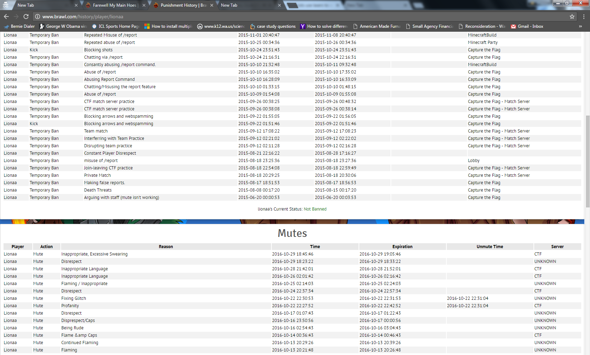Bookmark this page with the star icon
The image size is (590, 355).
tap(572, 17)
